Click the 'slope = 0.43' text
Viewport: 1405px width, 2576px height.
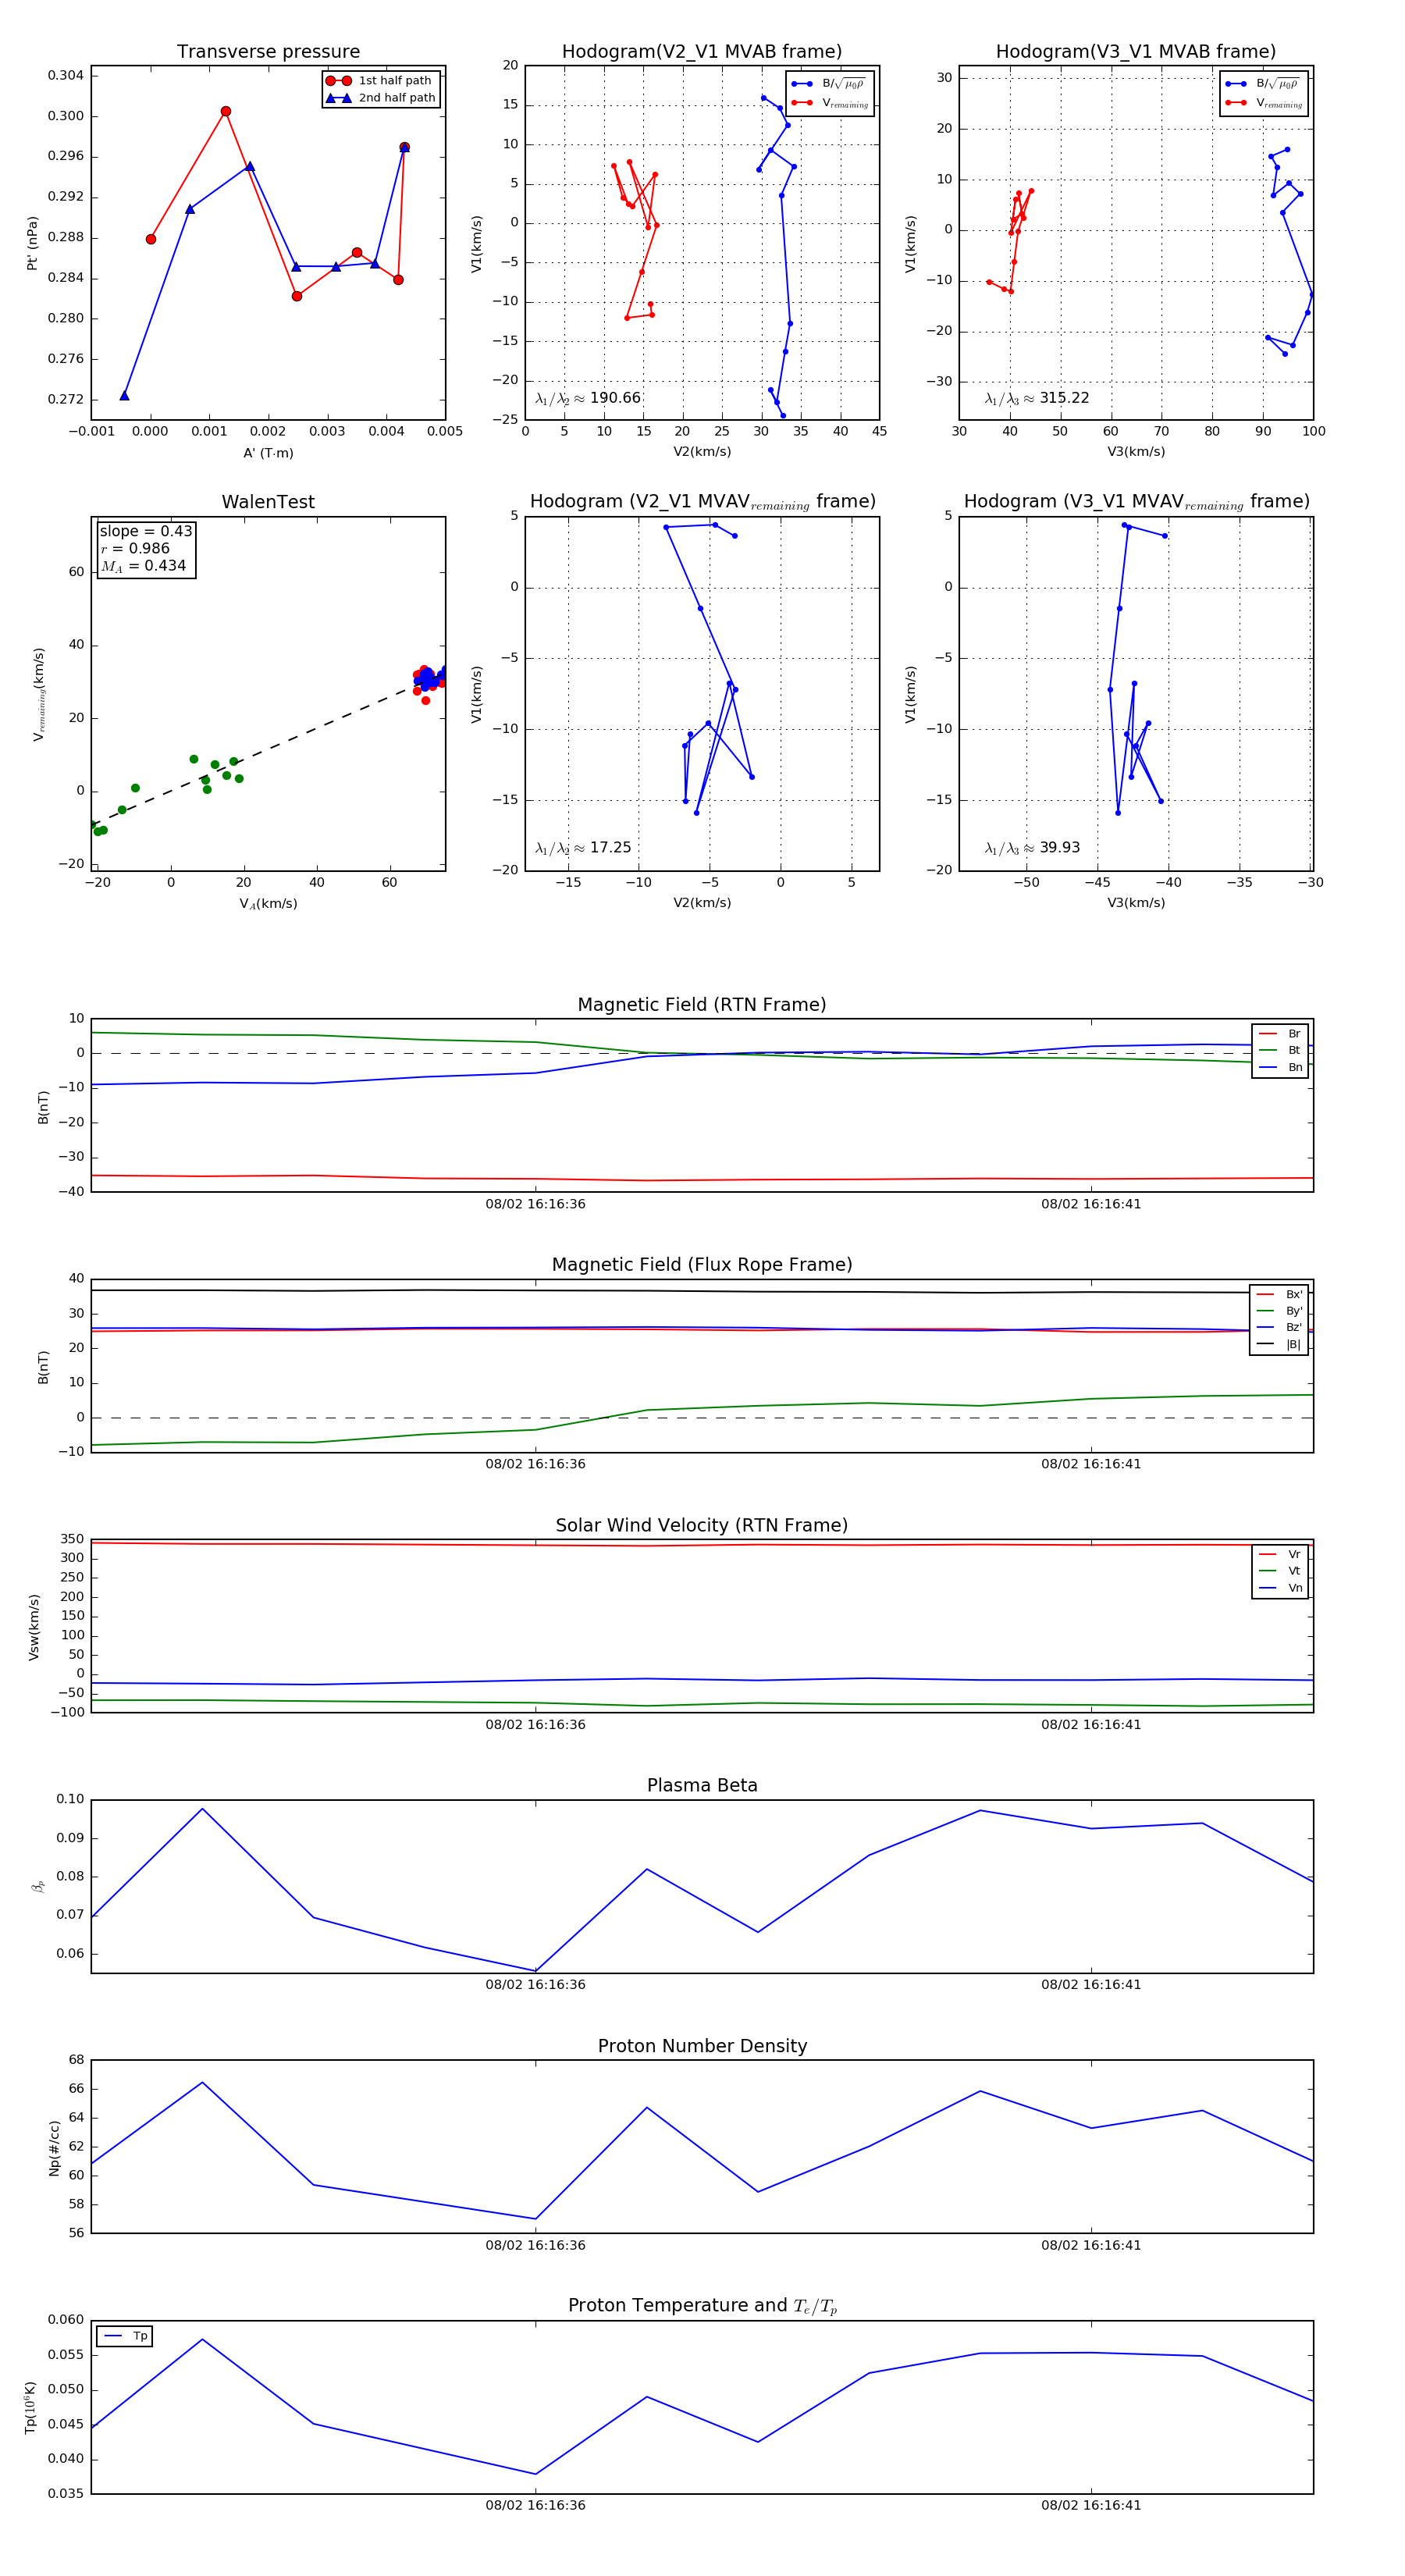click(146, 532)
